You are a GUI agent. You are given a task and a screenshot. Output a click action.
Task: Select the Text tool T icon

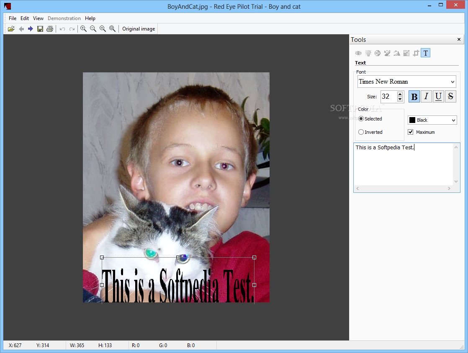[x=426, y=53]
